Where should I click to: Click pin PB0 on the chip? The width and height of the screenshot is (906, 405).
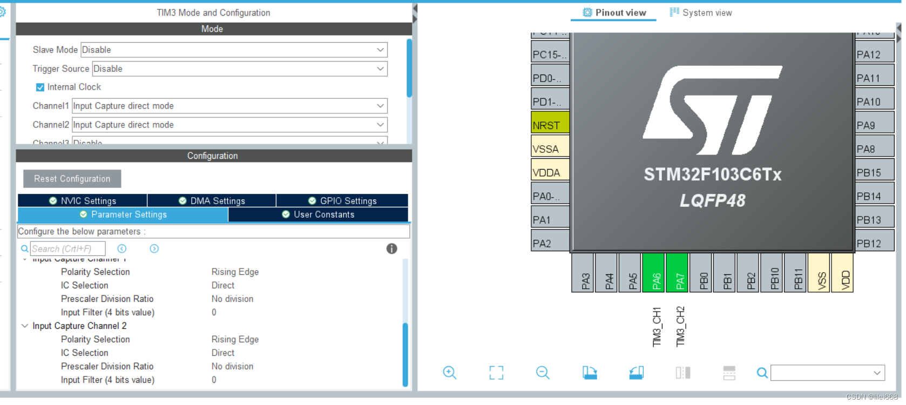[701, 273]
